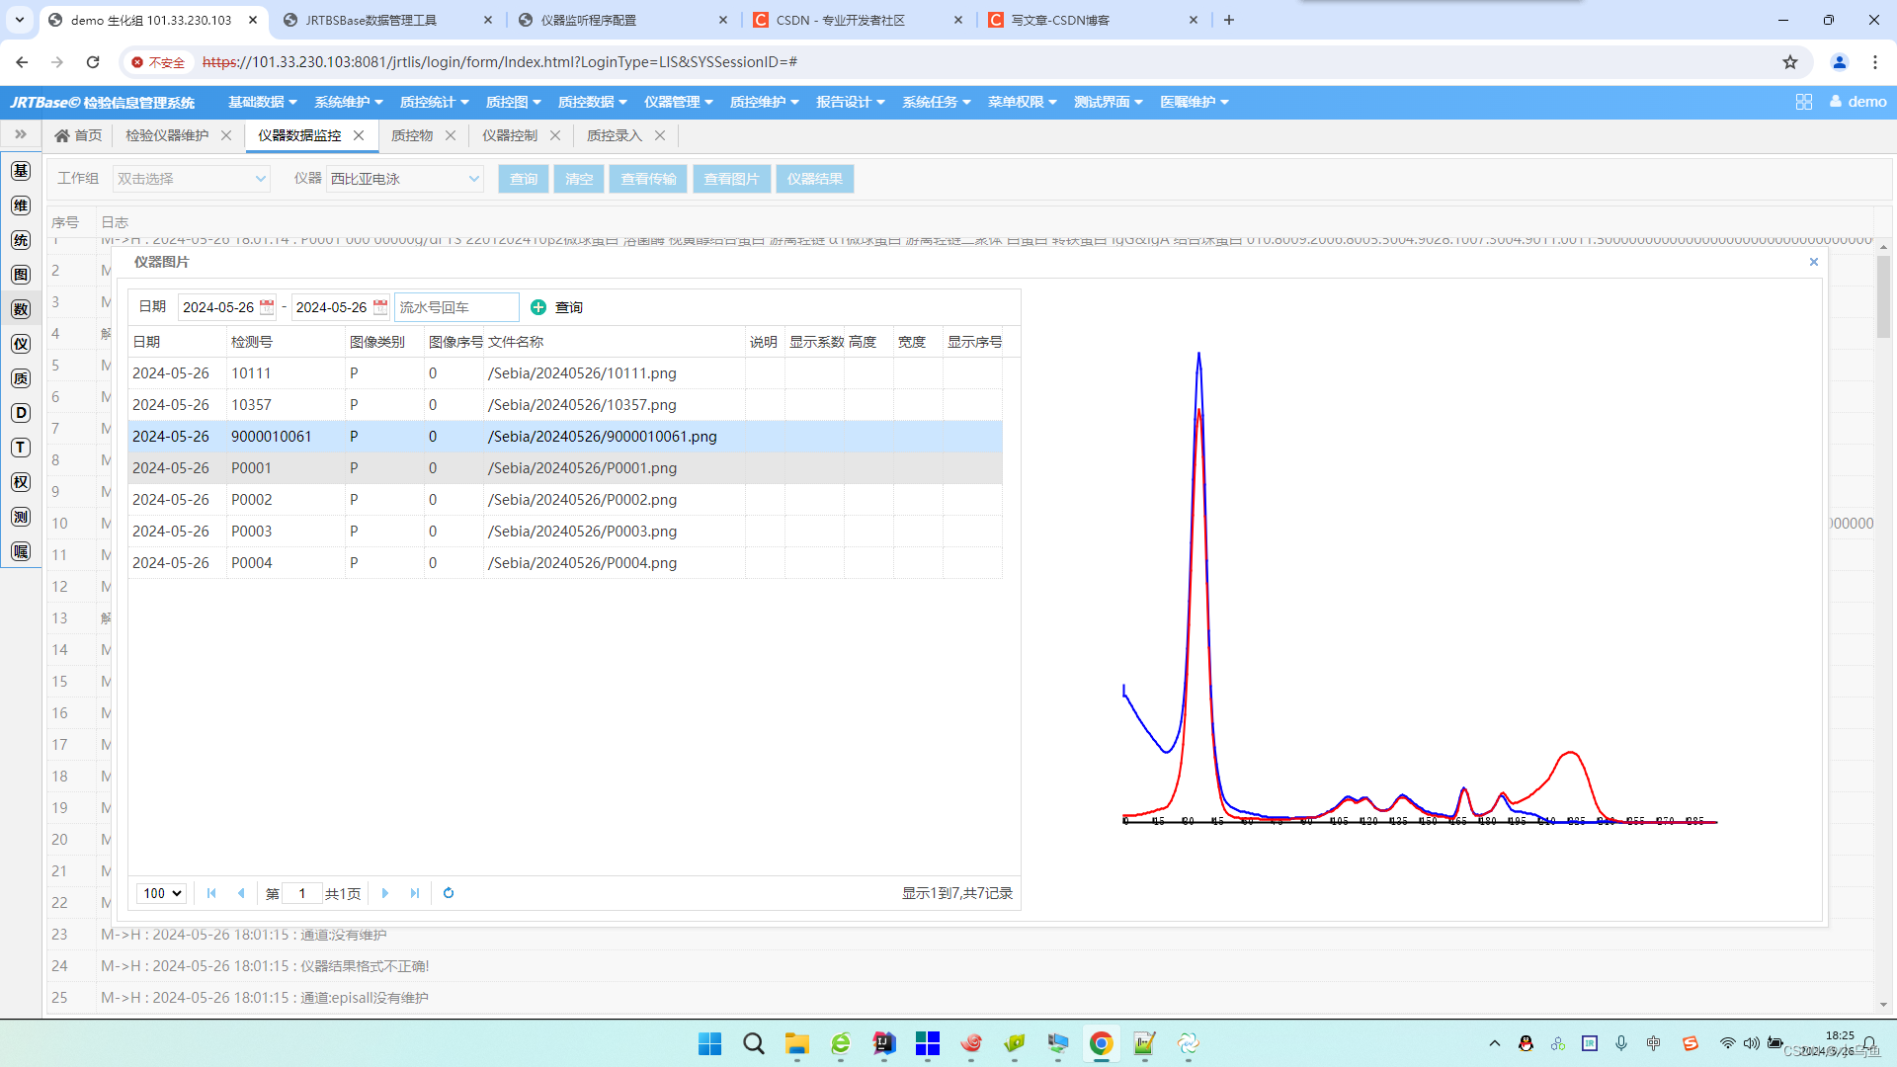Click the 数 sidebar icon
The width and height of the screenshot is (1897, 1067).
[21, 309]
